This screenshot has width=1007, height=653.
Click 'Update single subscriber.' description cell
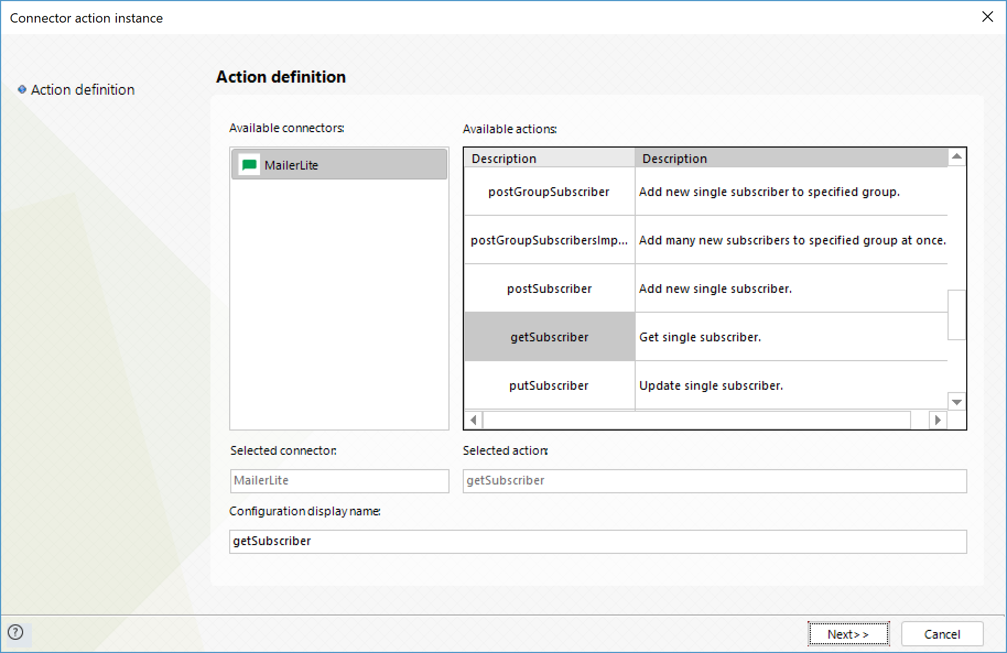tap(792, 385)
